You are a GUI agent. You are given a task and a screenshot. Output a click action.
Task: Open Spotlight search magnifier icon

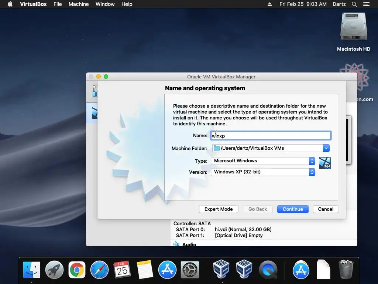coord(354,4)
